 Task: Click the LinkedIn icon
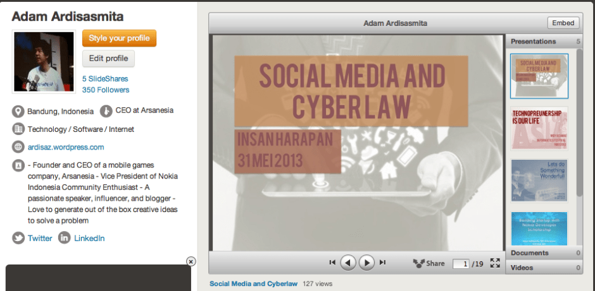pos(65,238)
